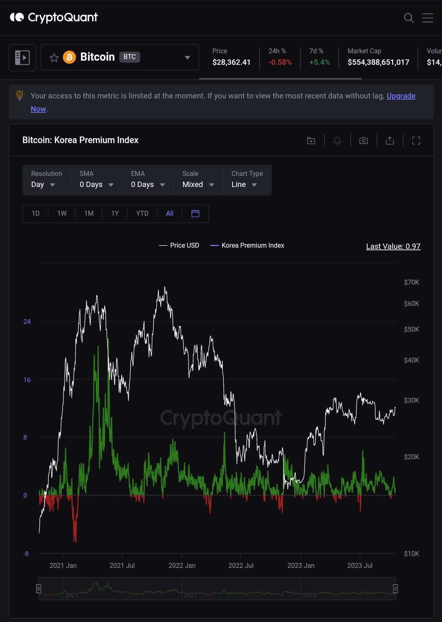Grab the left range navigator handle
This screenshot has height=622, width=442.
pyautogui.click(x=38, y=589)
